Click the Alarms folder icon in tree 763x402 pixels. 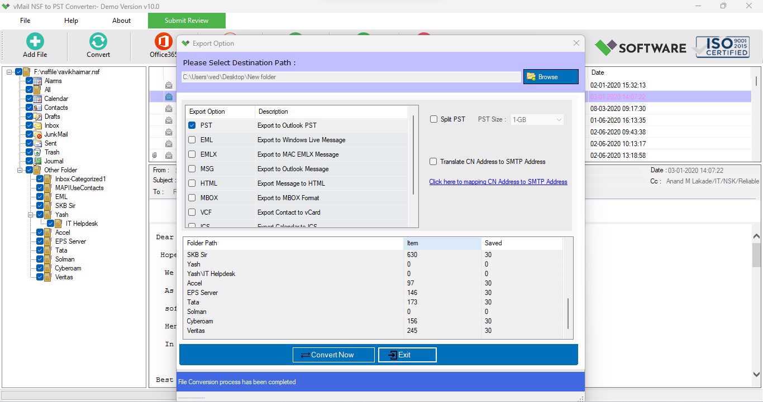coord(37,81)
